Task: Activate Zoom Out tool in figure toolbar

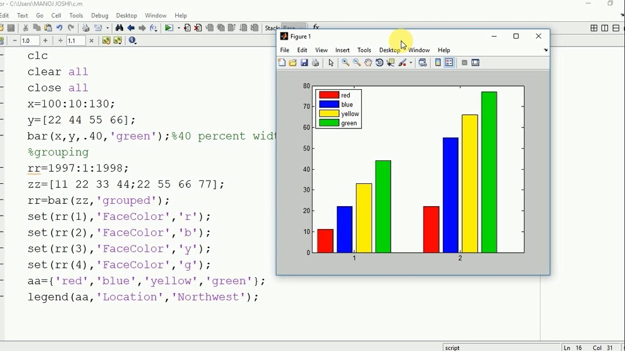Action: pyautogui.click(x=357, y=63)
